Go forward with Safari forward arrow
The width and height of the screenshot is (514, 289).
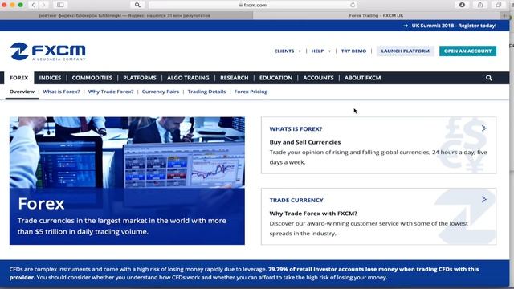pyautogui.click(x=44, y=5)
